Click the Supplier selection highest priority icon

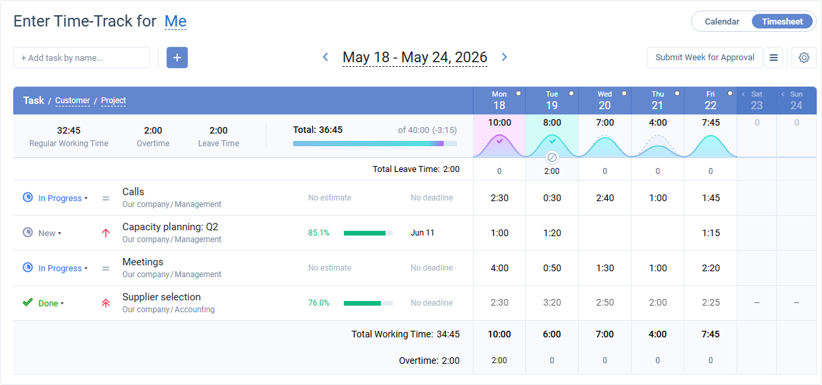[106, 303]
